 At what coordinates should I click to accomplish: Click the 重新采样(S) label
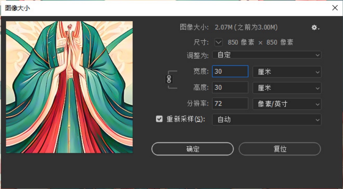click(186, 119)
